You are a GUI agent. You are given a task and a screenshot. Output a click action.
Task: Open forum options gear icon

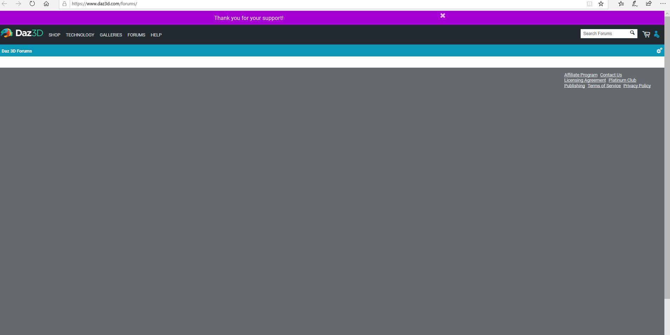659,51
